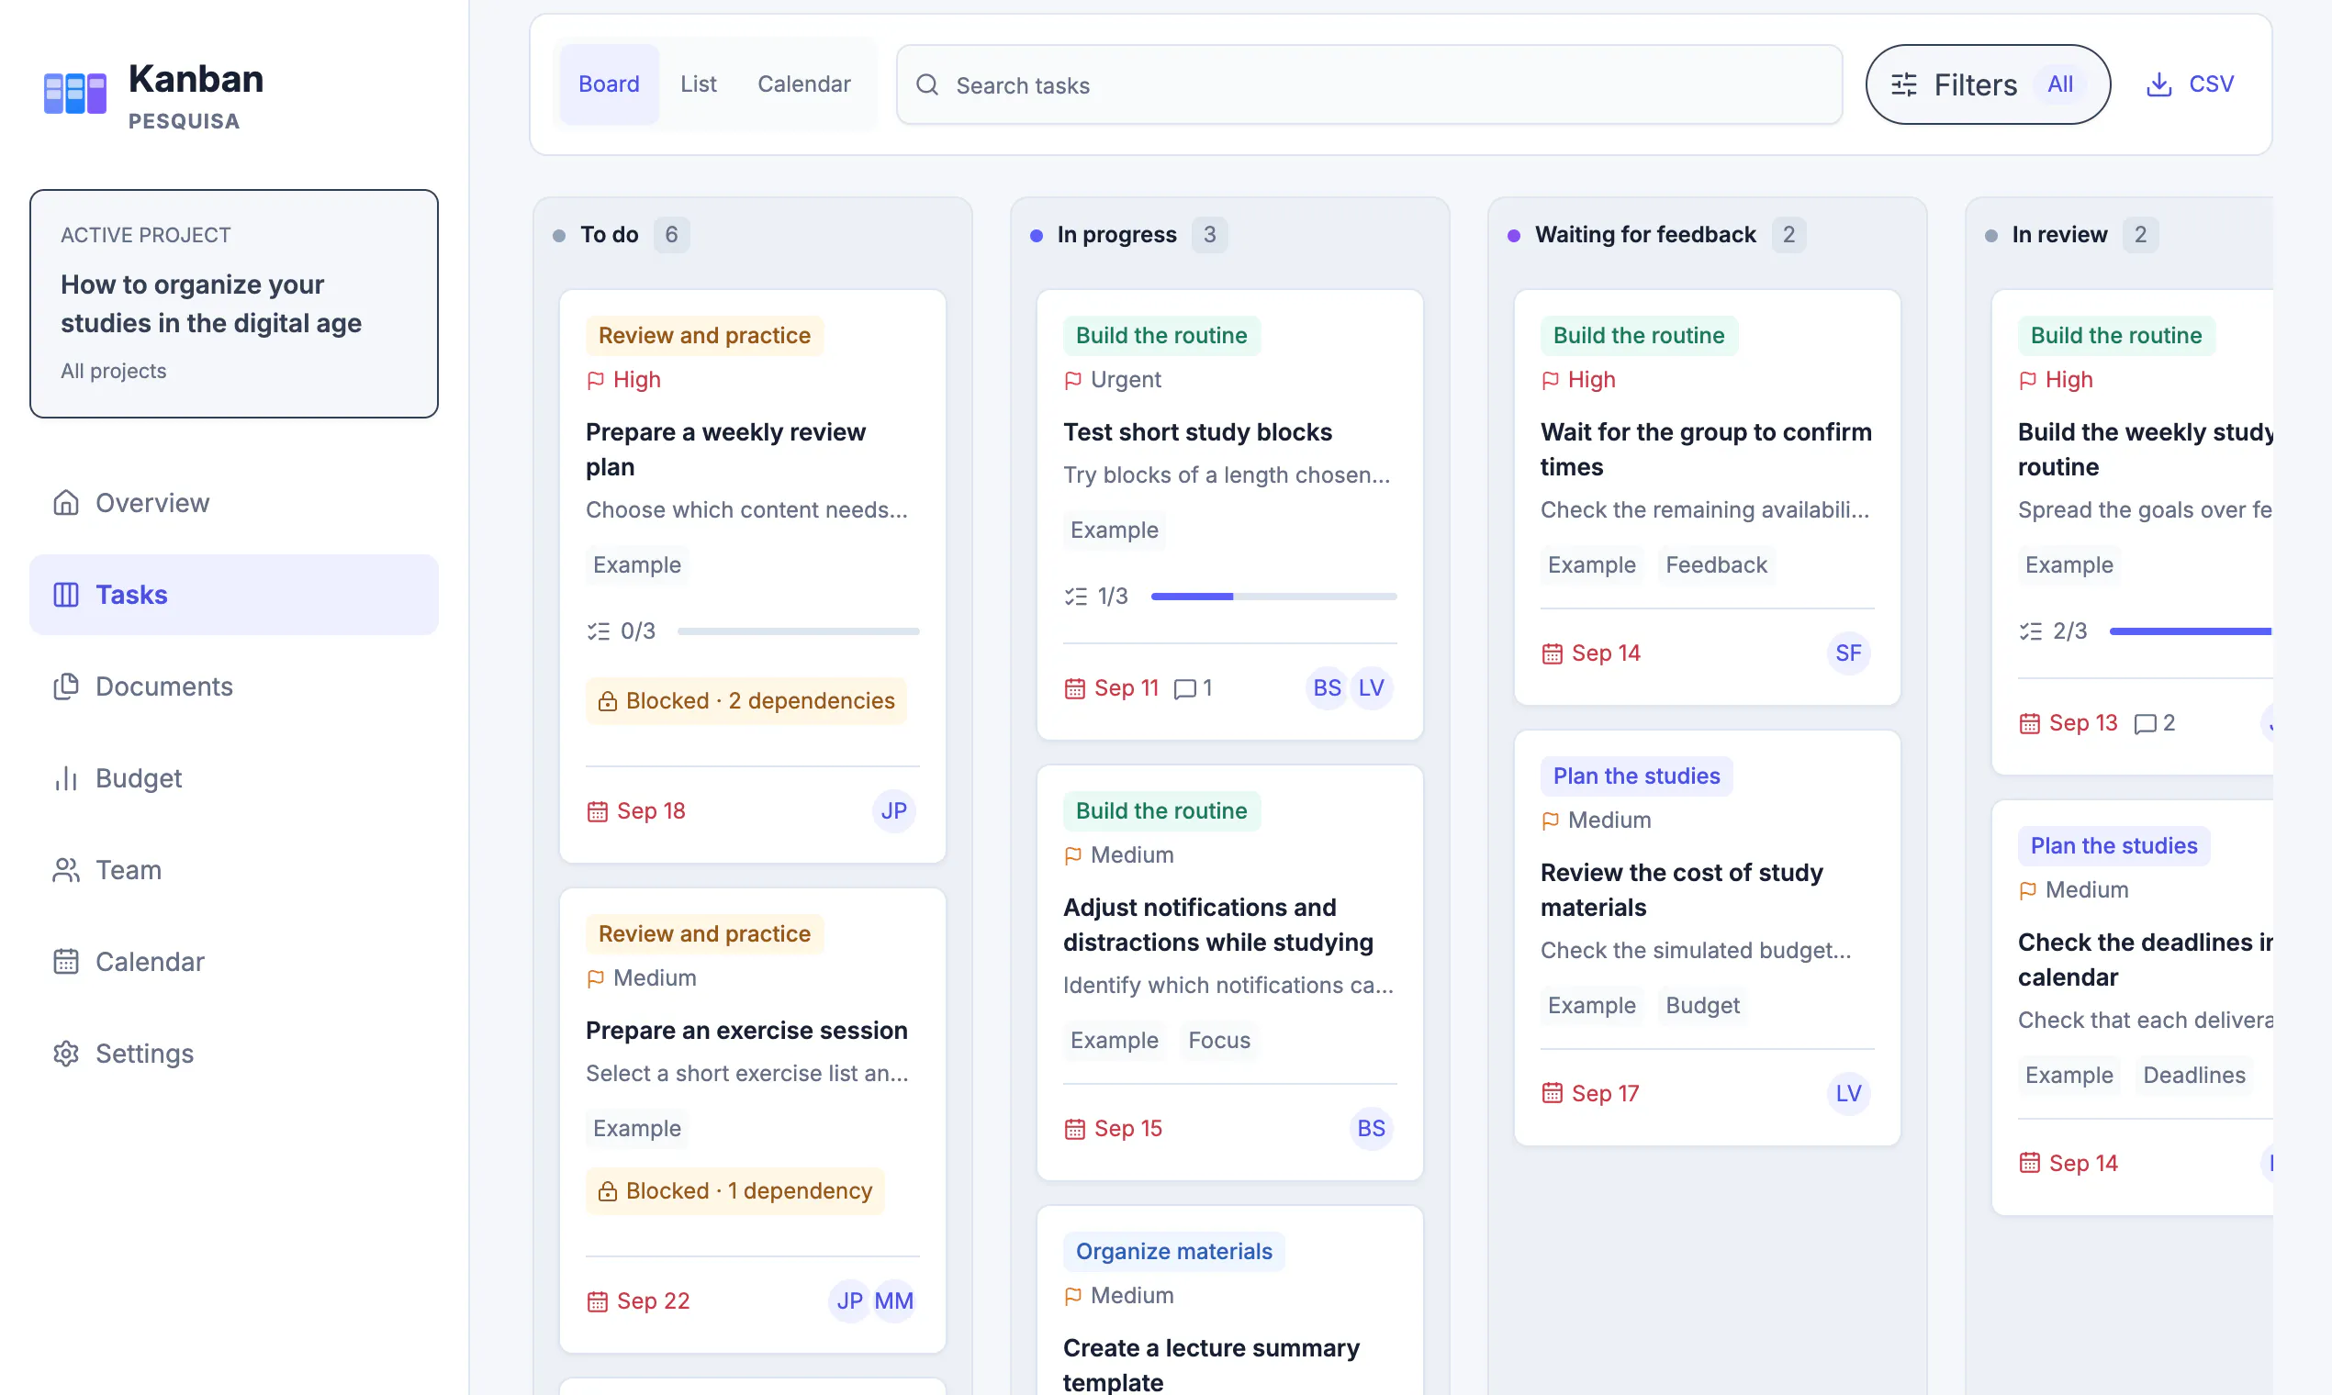Open the Wait for the group to confirm times card

pyautogui.click(x=1707, y=497)
